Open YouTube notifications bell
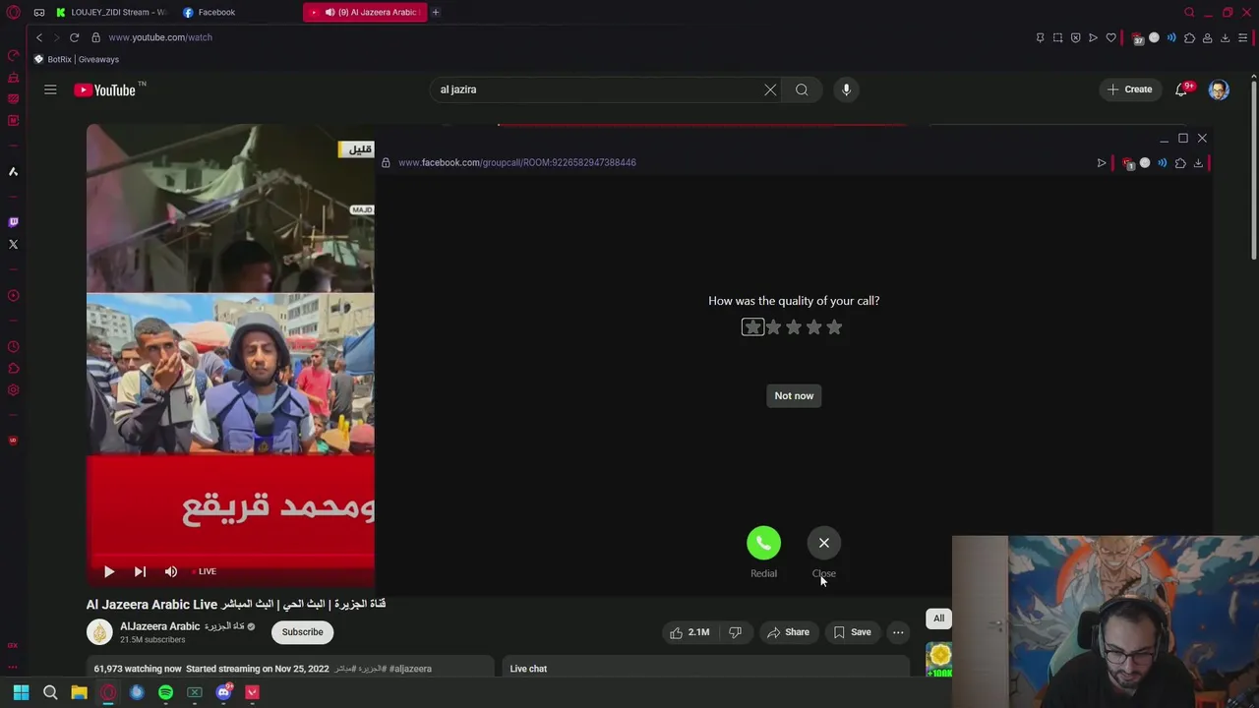This screenshot has width=1259, height=708. click(1181, 89)
